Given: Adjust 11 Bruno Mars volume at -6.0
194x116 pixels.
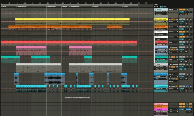Looking at the screenshot, I should click(x=182, y=89).
